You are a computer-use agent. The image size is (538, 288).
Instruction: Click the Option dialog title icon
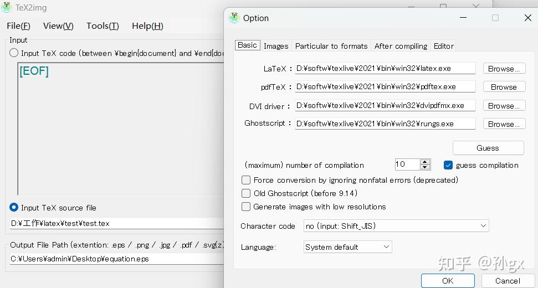pyautogui.click(x=234, y=18)
